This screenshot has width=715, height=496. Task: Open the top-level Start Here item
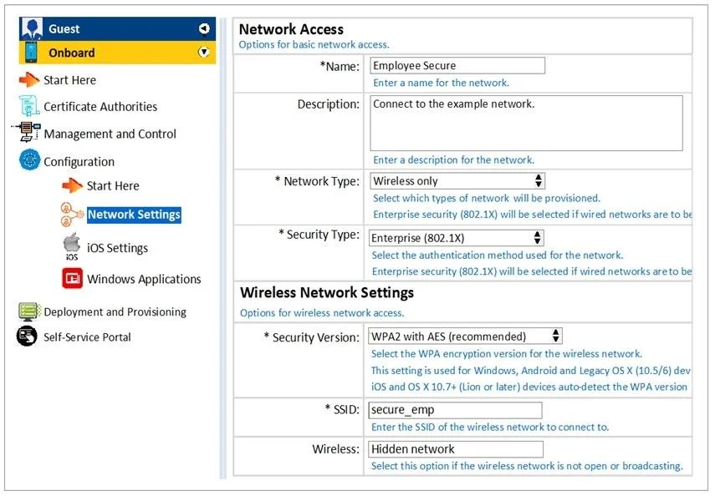[x=69, y=80]
